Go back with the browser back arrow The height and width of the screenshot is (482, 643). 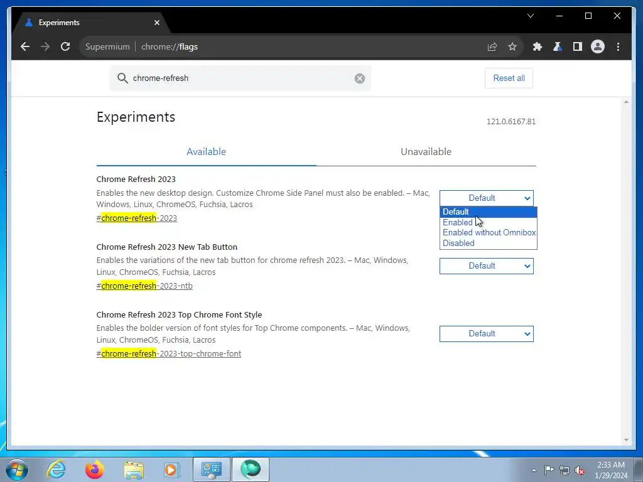point(25,46)
